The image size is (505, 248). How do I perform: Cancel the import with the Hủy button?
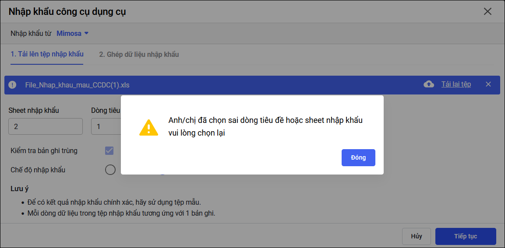point(416,236)
